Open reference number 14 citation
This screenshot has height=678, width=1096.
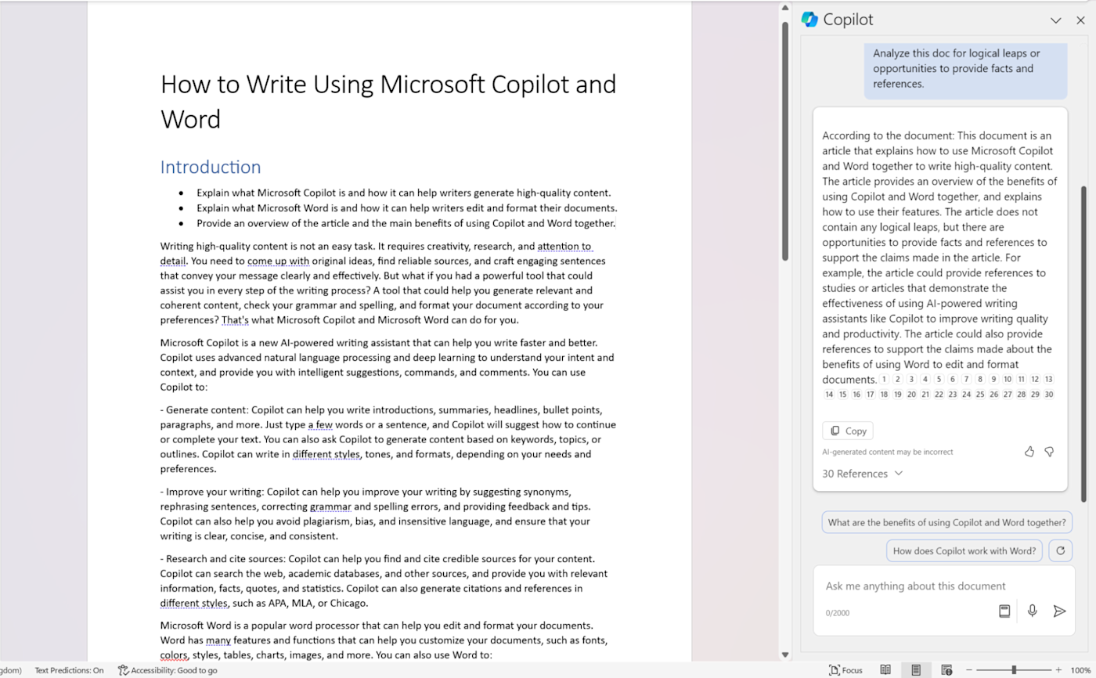tap(829, 395)
